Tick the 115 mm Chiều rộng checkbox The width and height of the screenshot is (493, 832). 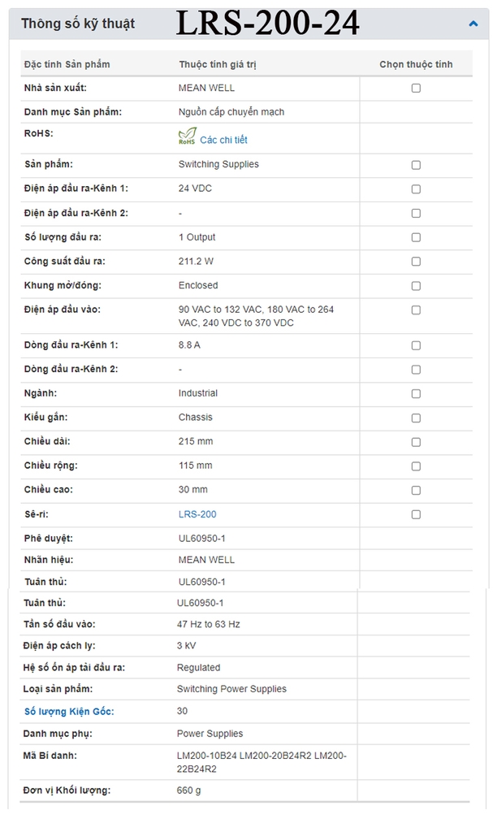tap(416, 466)
